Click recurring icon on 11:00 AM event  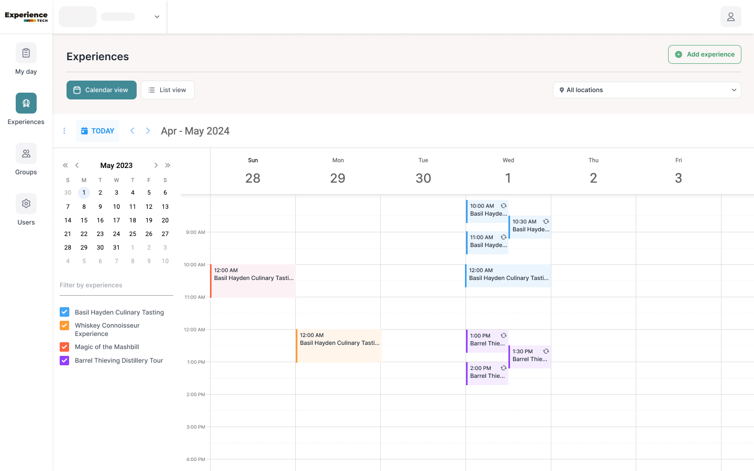[504, 237]
